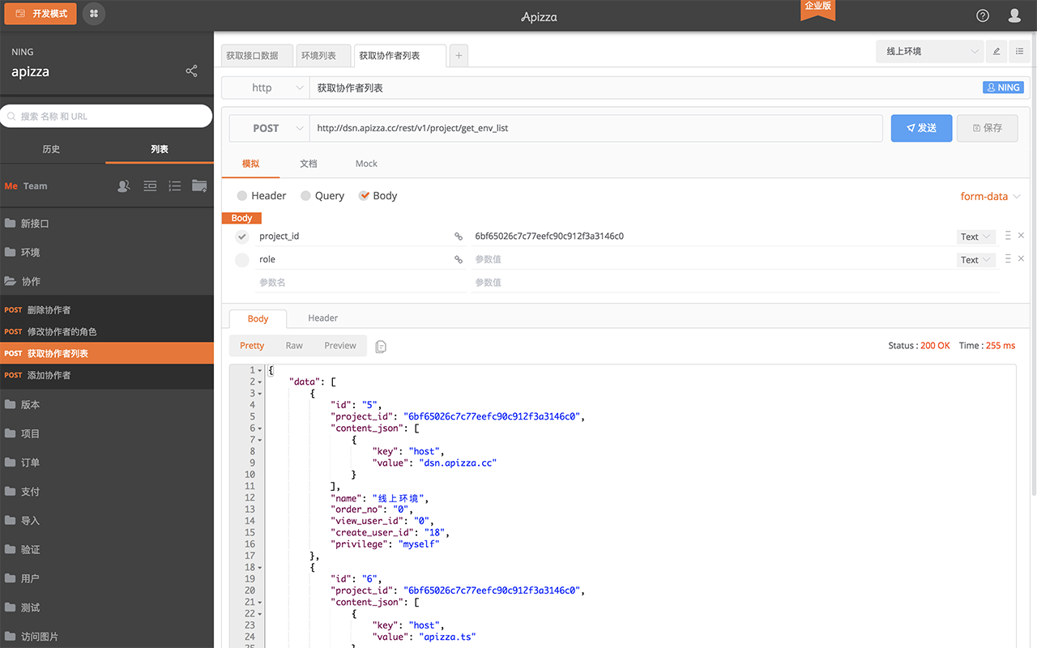Open the help question mark icon
Image resolution: width=1037 pixels, height=648 pixels.
(x=982, y=15)
